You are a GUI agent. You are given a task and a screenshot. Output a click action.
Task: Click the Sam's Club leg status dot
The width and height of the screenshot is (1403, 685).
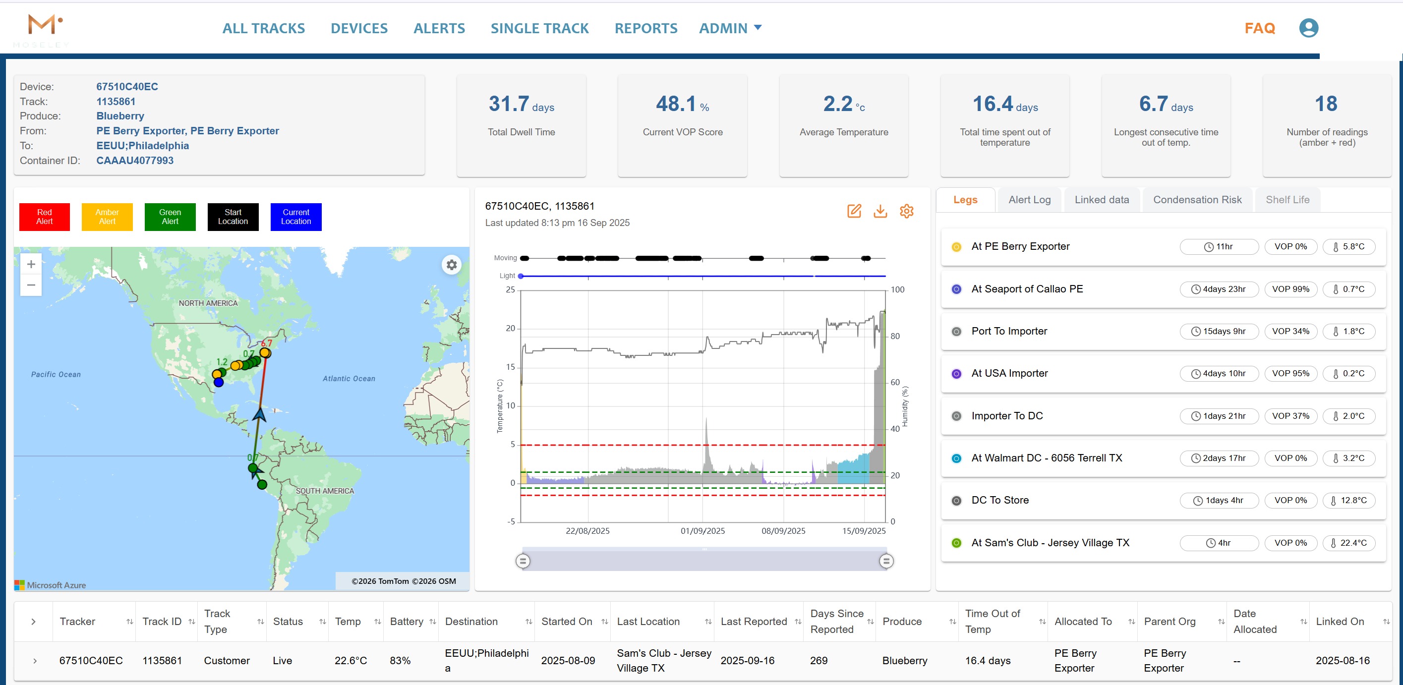point(956,543)
